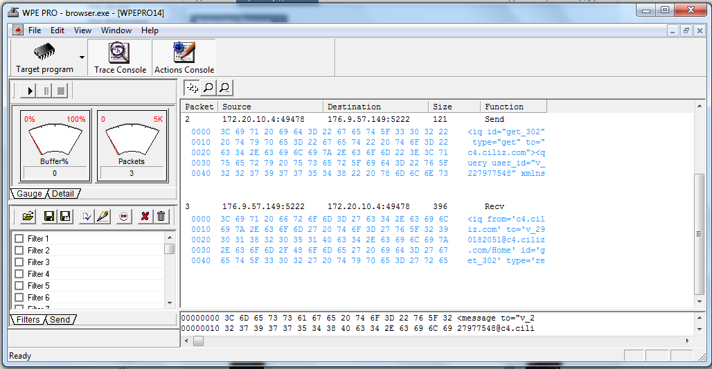Switch to the Send tab
The height and width of the screenshot is (369, 712).
[60, 320]
